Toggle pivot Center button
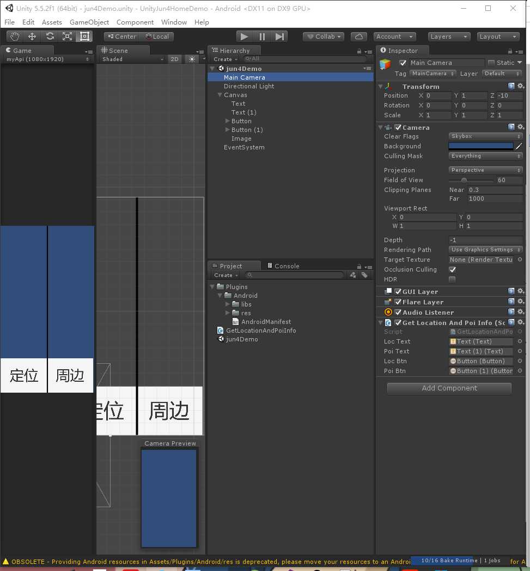530x571 pixels. click(121, 37)
